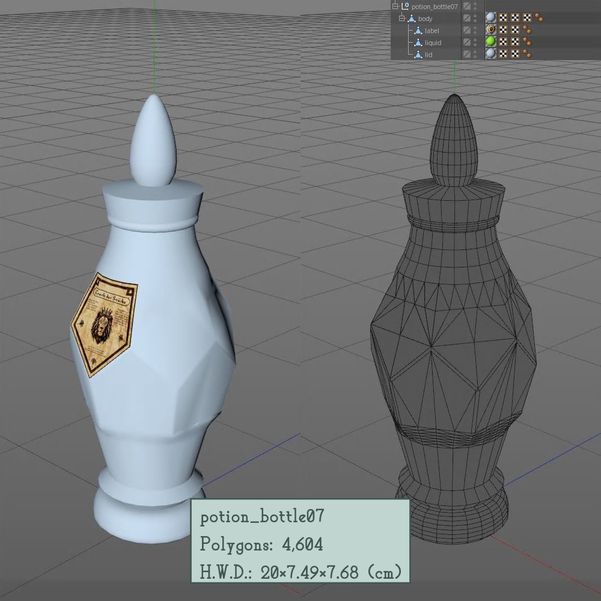601x601 pixels.
Task: Collapse the potion_bottle07 hierarchy
Action: tap(395, 6)
